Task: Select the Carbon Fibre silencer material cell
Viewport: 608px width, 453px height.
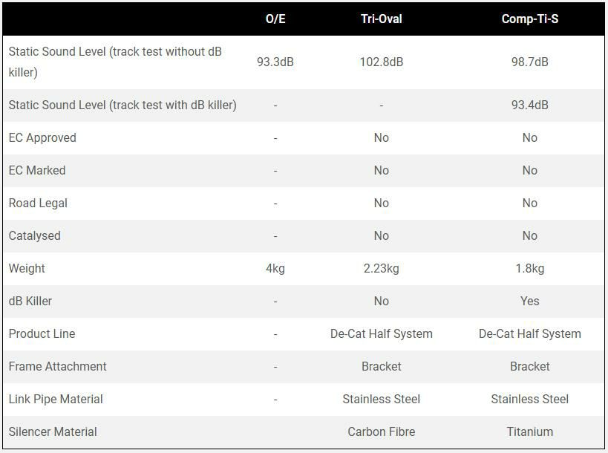Action: 381,432
